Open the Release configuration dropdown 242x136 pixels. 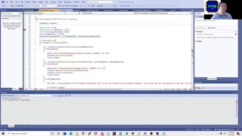click(x=39, y=6)
